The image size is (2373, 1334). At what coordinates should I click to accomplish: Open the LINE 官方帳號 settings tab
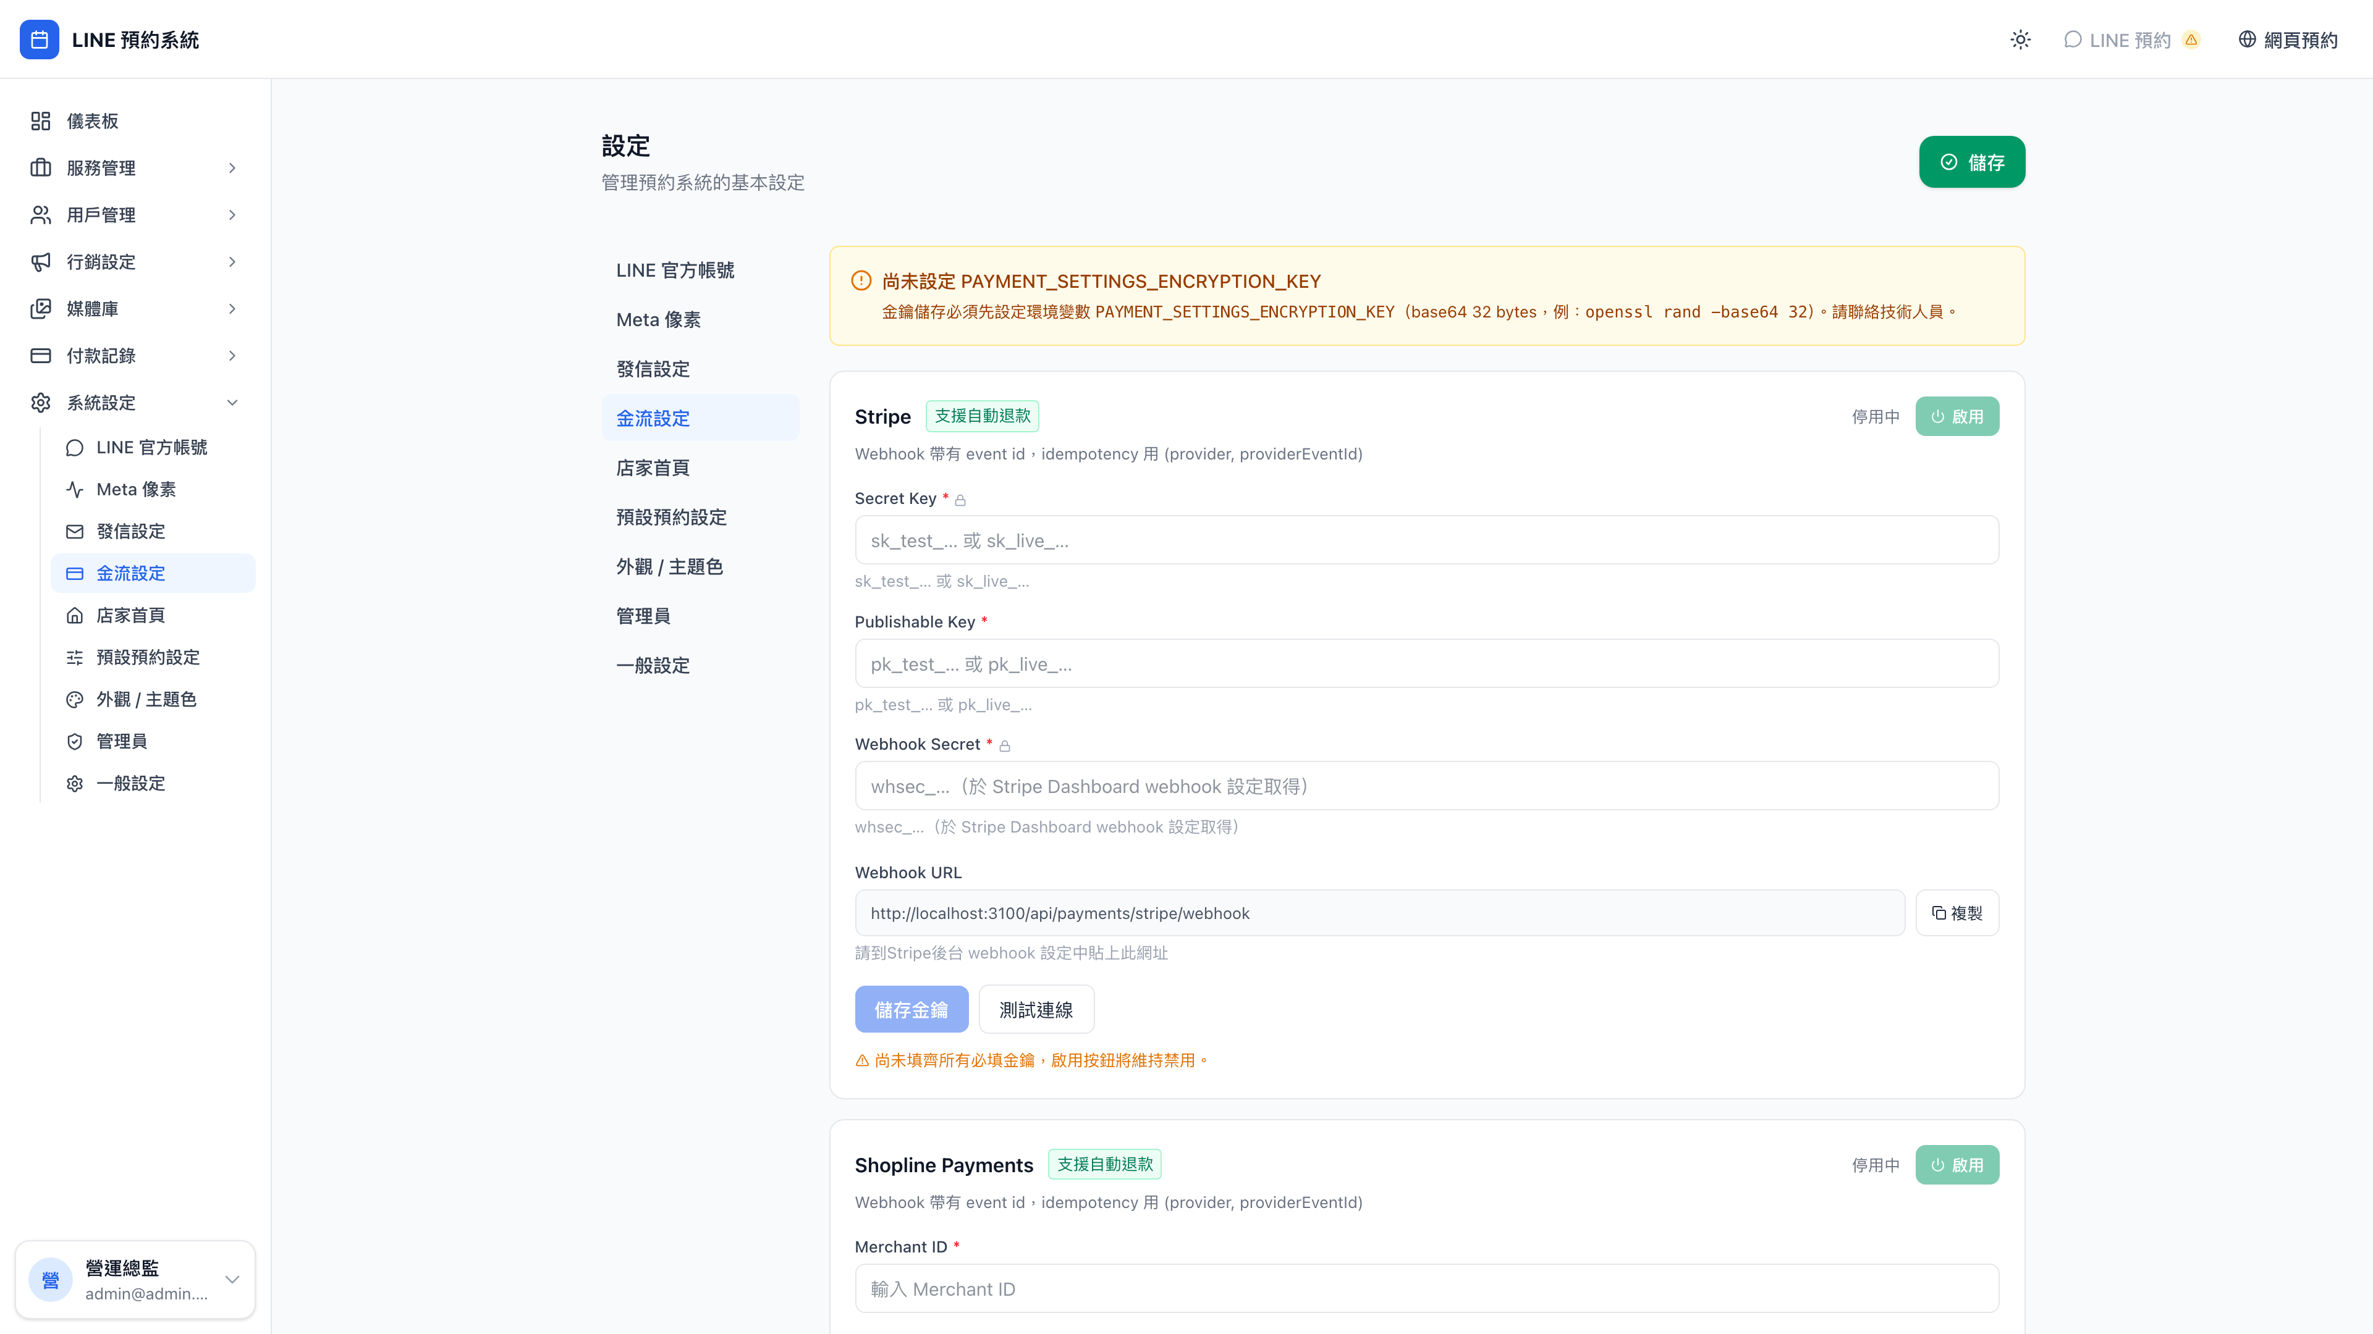(x=700, y=270)
